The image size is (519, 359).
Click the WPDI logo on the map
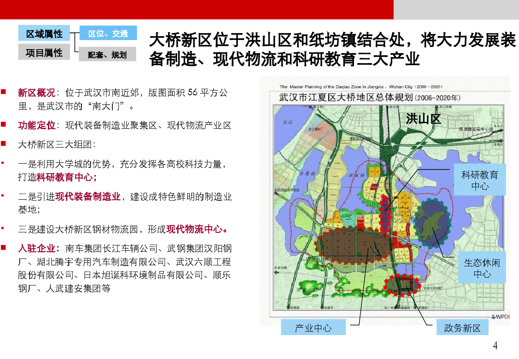point(500,317)
